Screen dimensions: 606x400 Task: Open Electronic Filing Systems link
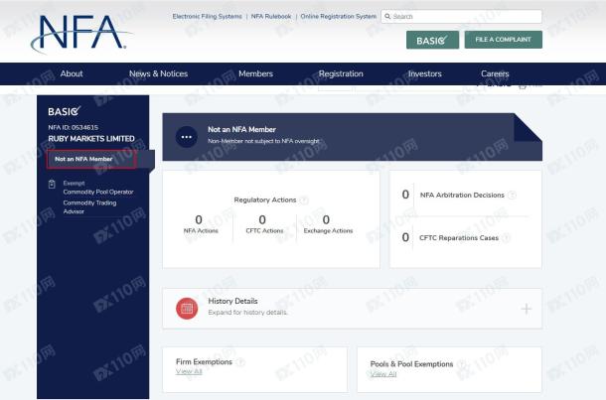click(x=208, y=17)
